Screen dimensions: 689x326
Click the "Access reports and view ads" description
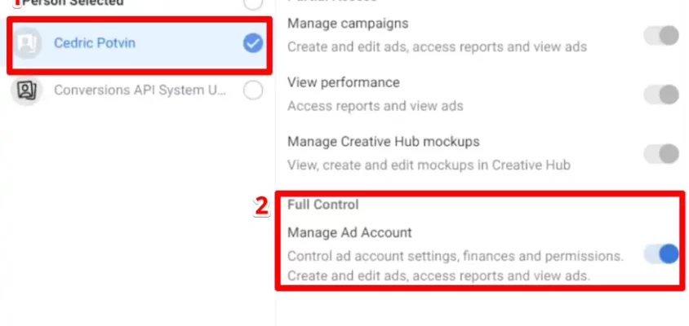tap(375, 106)
